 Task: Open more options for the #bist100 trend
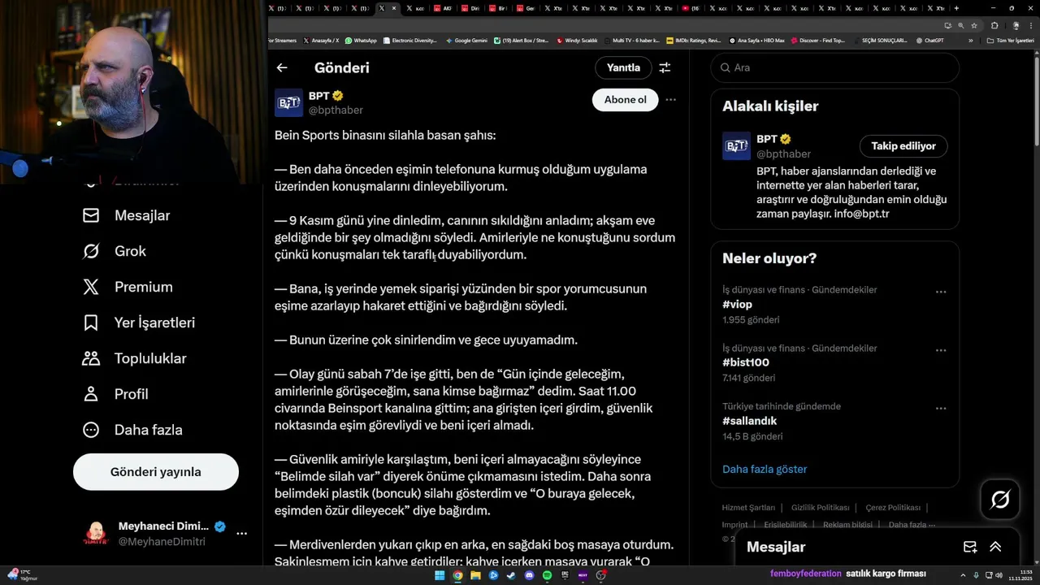tap(941, 350)
